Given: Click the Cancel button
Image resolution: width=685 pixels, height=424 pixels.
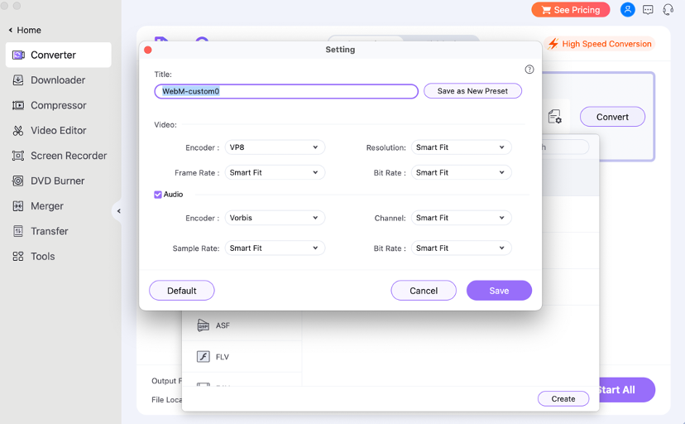Looking at the screenshot, I should click(x=424, y=291).
